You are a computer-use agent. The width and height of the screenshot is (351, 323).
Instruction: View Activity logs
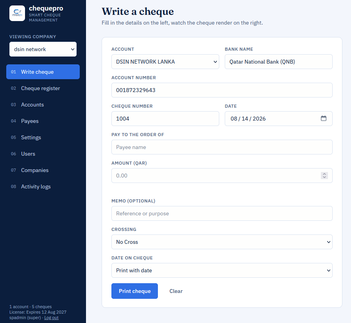[x=43, y=186]
